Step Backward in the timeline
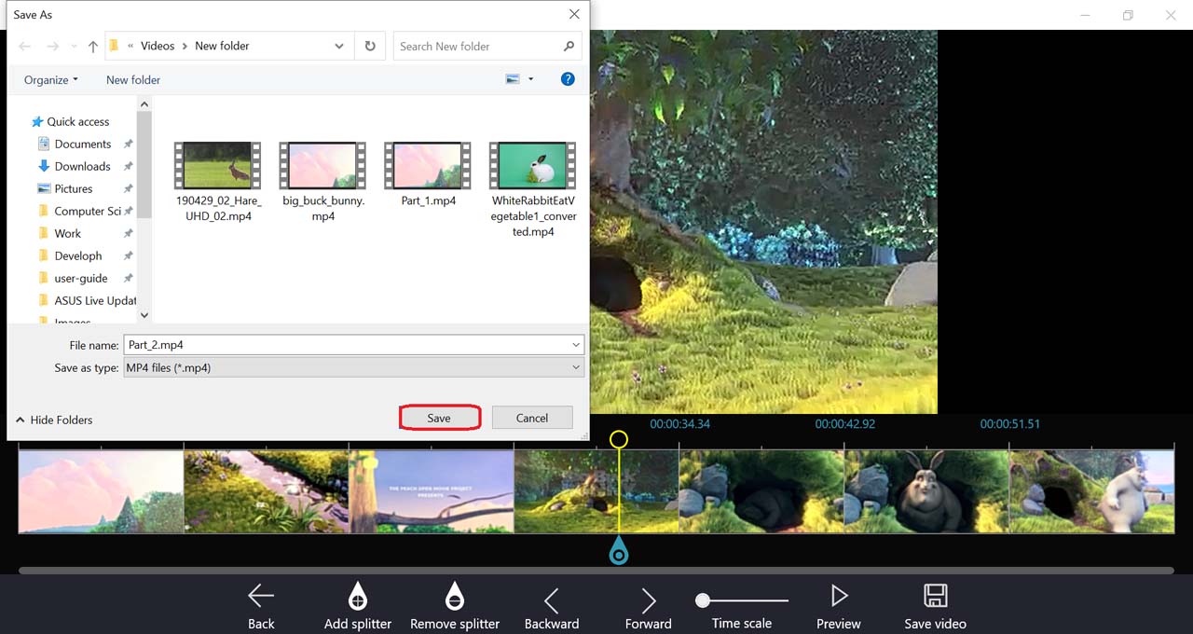Viewport: 1193px width, 634px height. pyautogui.click(x=551, y=600)
